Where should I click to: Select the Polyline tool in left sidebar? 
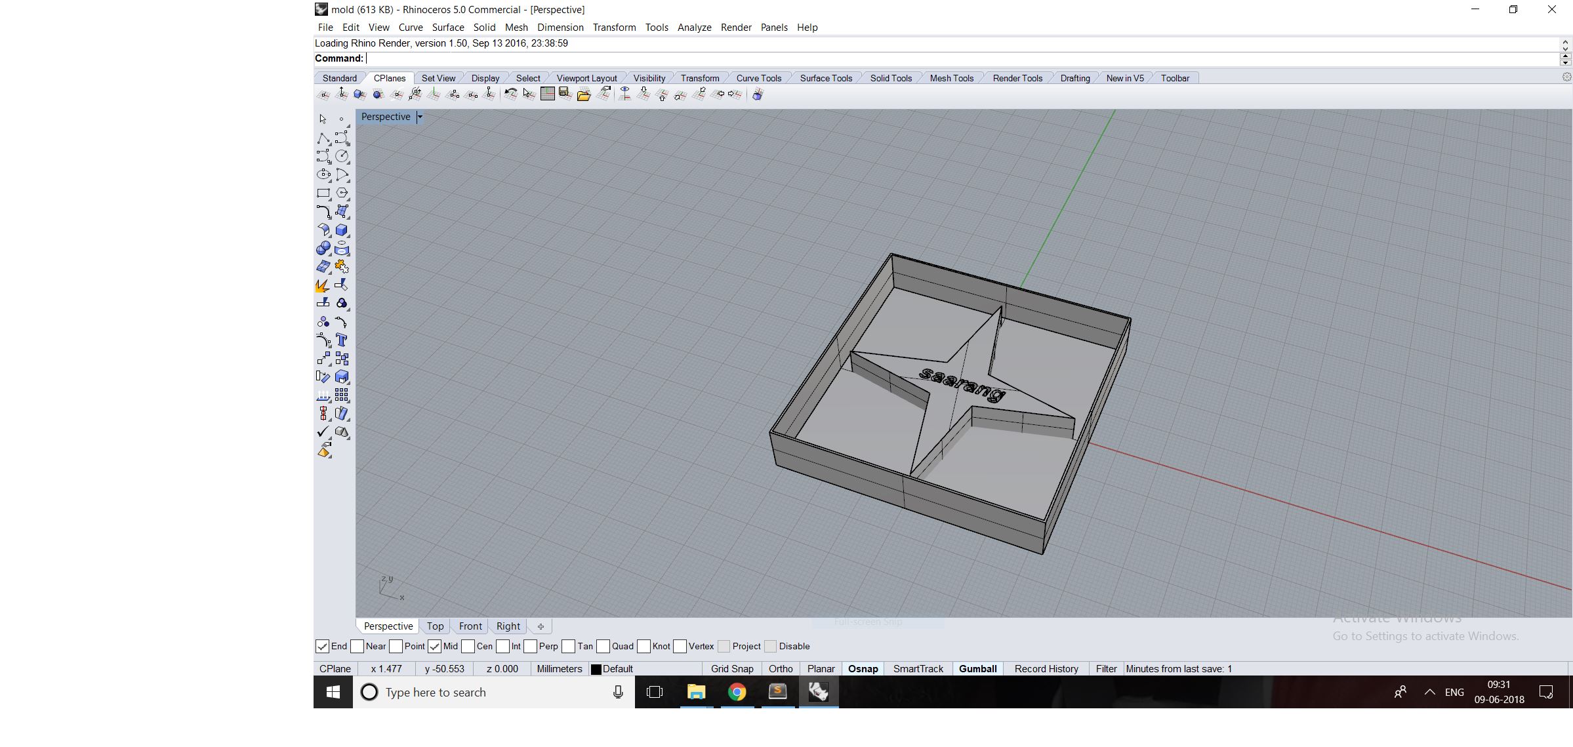(323, 138)
